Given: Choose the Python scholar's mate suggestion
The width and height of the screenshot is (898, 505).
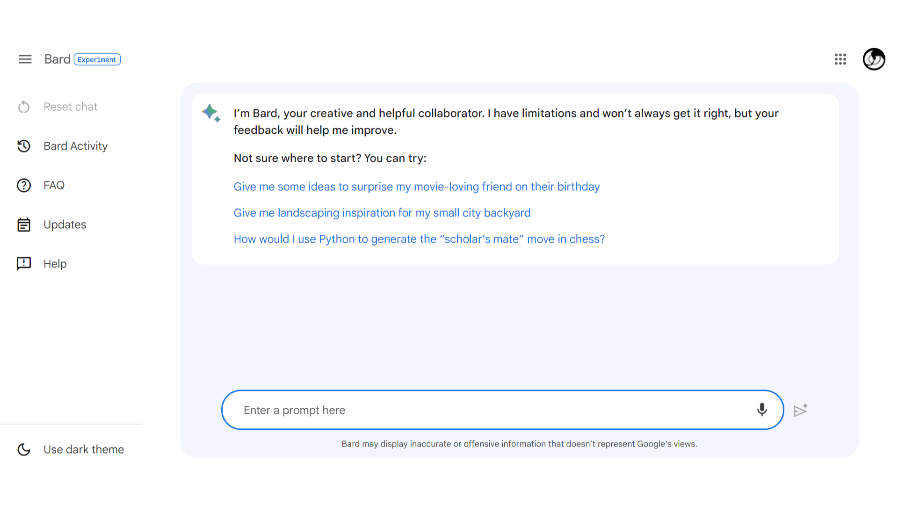Looking at the screenshot, I should tap(419, 239).
